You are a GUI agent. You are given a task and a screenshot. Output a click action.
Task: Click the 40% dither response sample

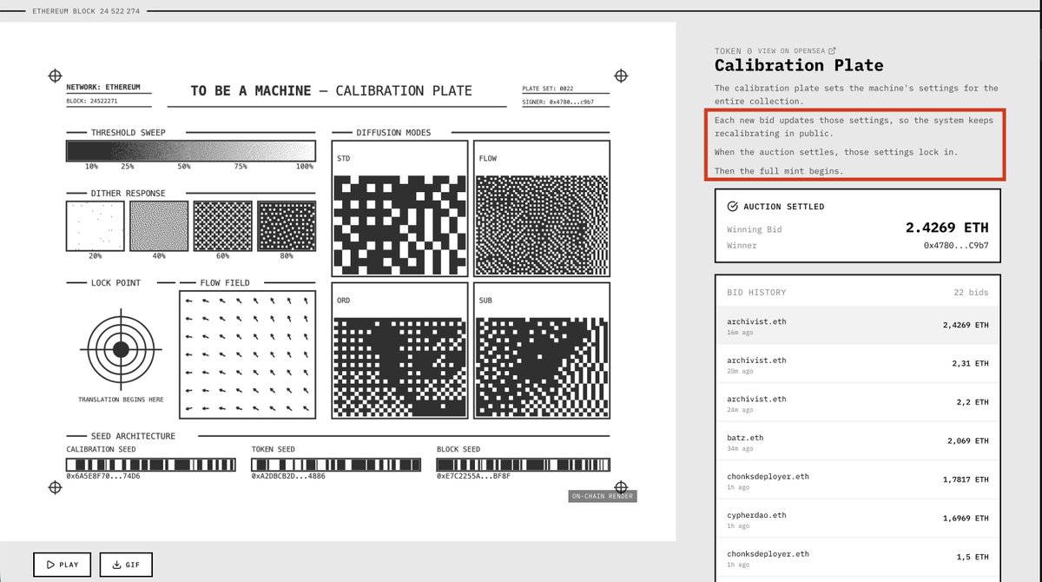coord(159,226)
